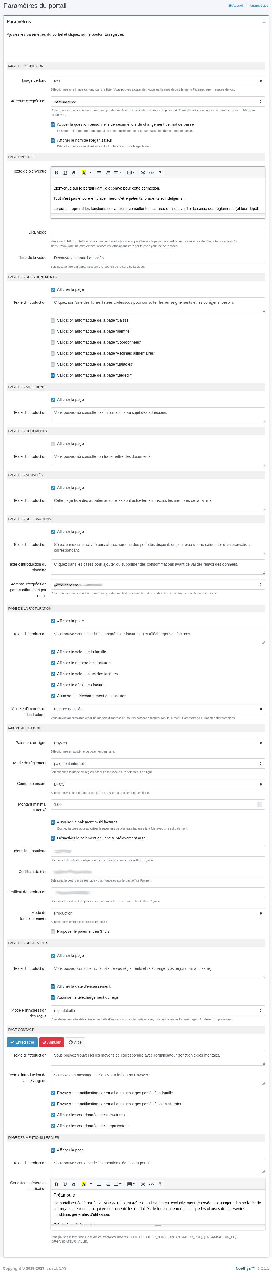Click eraser icon in the welcome text toolbar
This screenshot has width=272, height=1275.
pyautogui.click(x=74, y=173)
